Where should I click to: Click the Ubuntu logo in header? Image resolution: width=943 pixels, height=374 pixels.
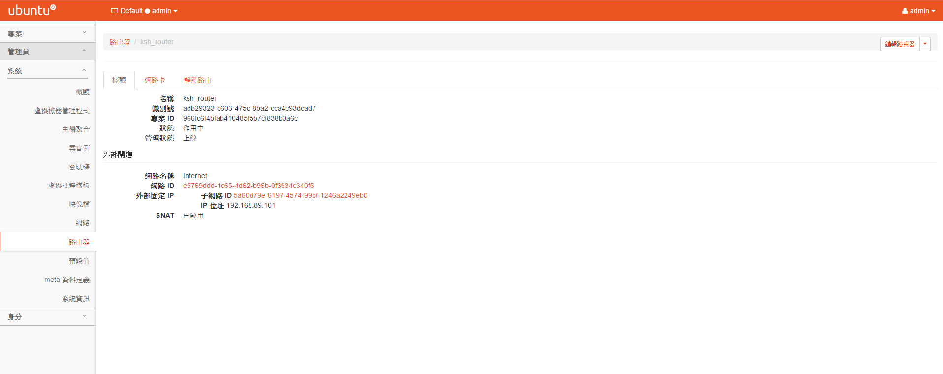coord(32,10)
